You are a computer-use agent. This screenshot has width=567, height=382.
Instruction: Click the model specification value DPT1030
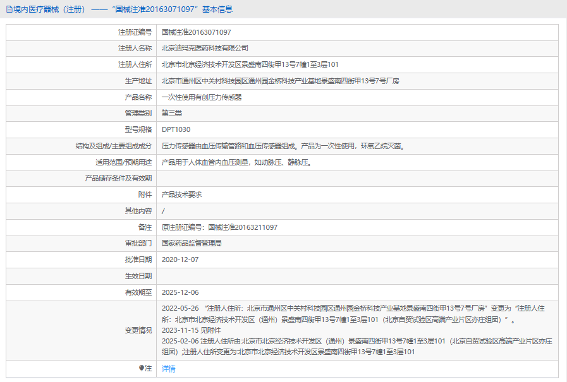click(176, 129)
